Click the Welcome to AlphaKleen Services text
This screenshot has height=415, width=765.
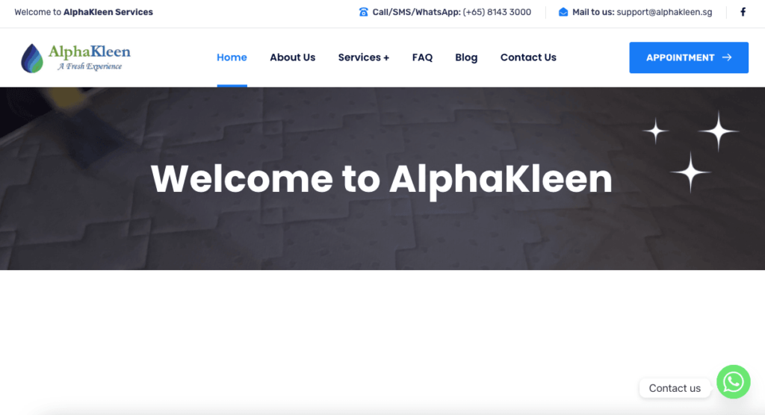[x=84, y=12]
